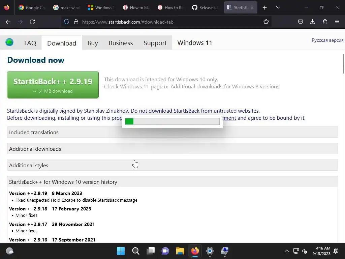This screenshot has height=259, width=345.
Task: Click the padlock site information icon
Action: tap(76, 22)
